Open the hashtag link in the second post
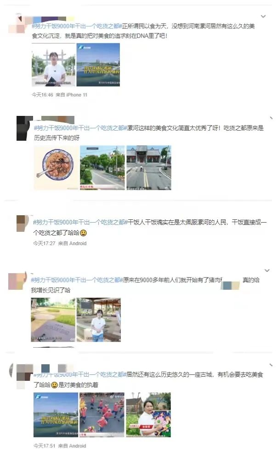This screenshot has height=459, width=277. tap(80, 128)
